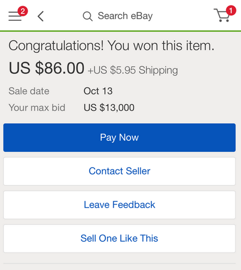The image size is (241, 270).
Task: Open the hamburger menu
Action: (15, 16)
